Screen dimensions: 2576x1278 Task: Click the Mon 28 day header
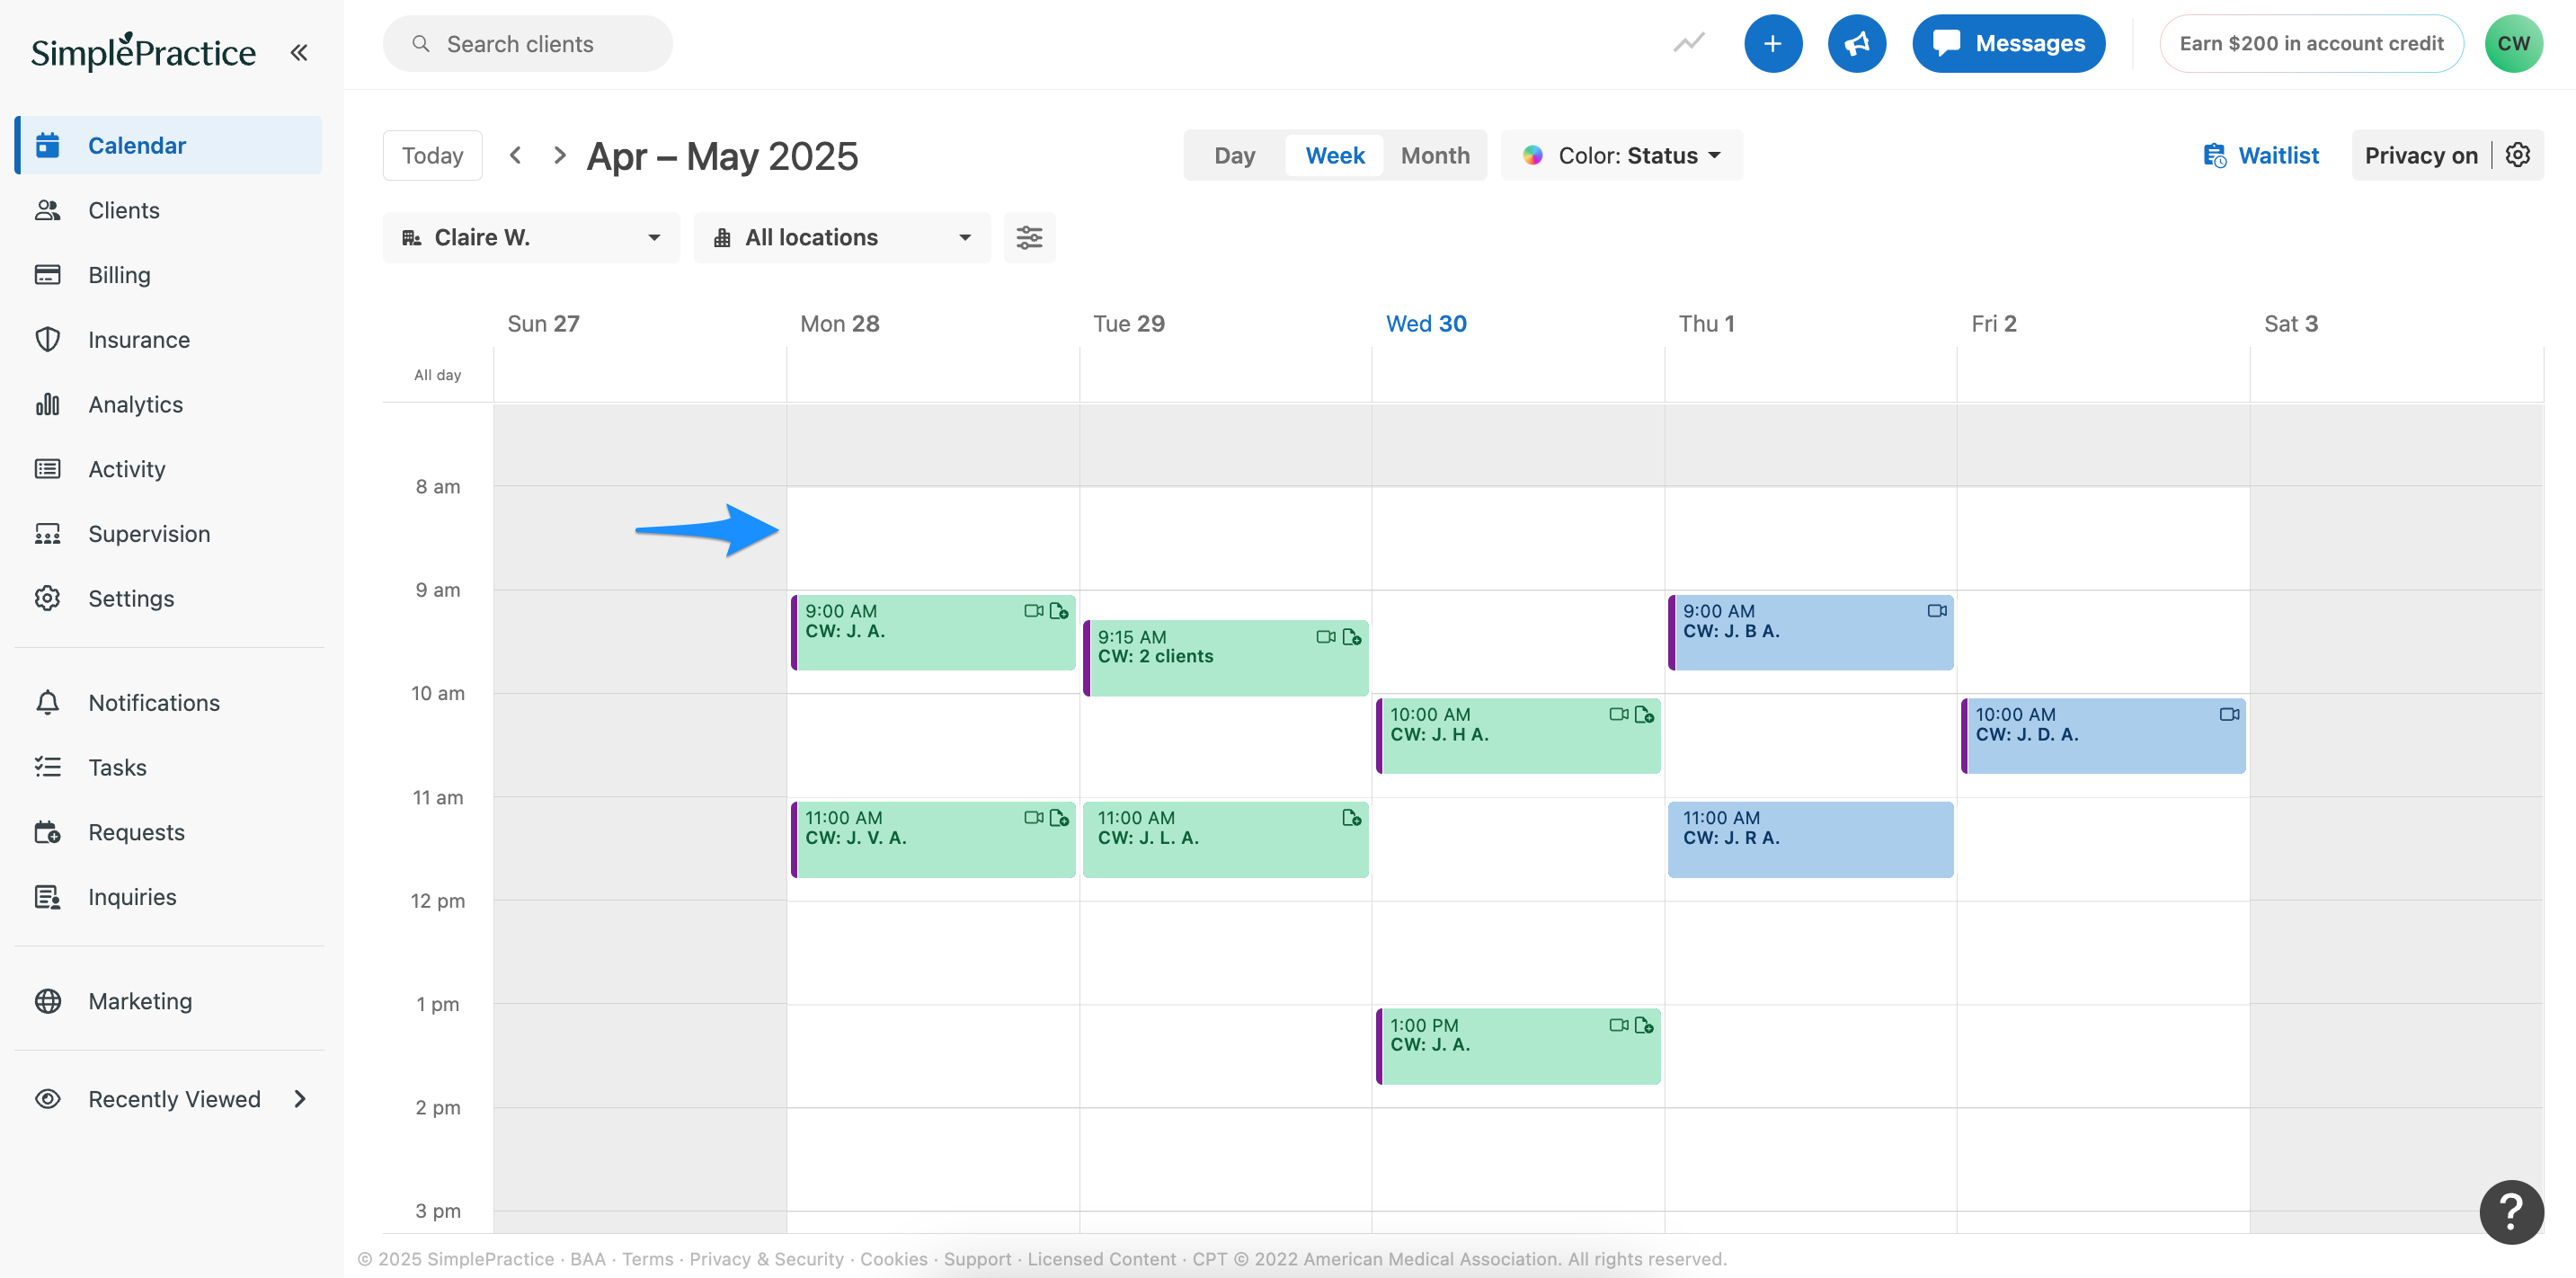click(x=839, y=323)
